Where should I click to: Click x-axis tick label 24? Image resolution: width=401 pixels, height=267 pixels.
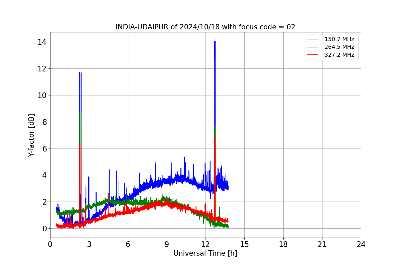tap(361, 244)
